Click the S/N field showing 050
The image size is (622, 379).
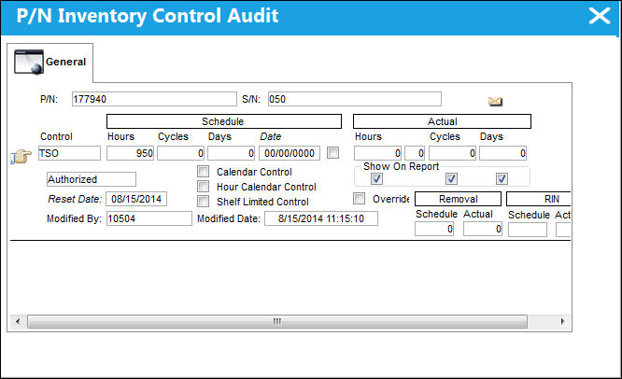(355, 99)
